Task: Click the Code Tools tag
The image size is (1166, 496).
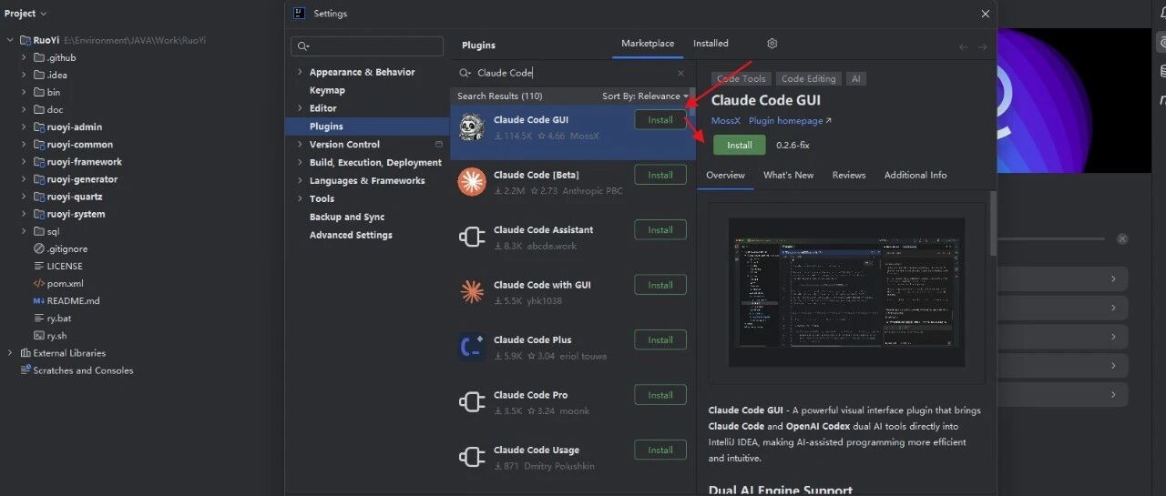Action: (x=742, y=79)
